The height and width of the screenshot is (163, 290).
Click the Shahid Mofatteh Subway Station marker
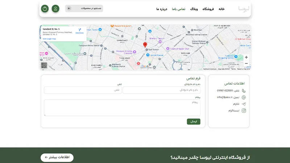click(x=207, y=42)
